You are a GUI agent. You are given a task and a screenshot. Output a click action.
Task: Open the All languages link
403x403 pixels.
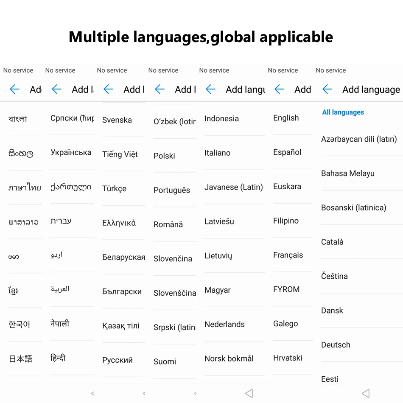(343, 112)
